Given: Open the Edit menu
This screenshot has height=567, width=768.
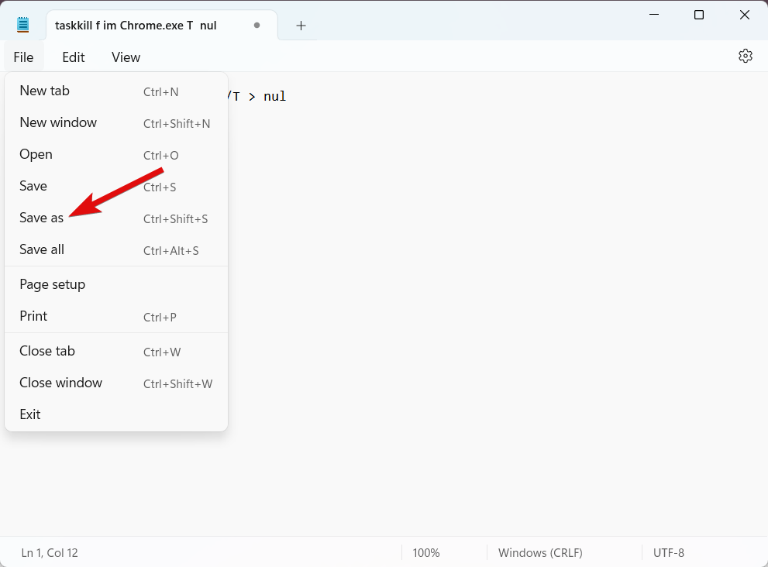Looking at the screenshot, I should tap(74, 57).
